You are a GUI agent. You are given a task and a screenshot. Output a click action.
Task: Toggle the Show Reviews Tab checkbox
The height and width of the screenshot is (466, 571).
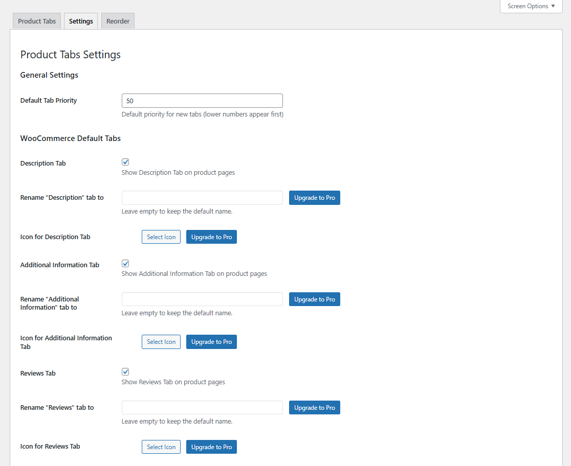click(125, 371)
